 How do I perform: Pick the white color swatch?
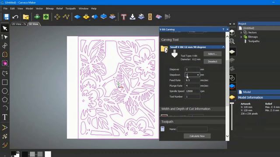click(x=48, y=154)
